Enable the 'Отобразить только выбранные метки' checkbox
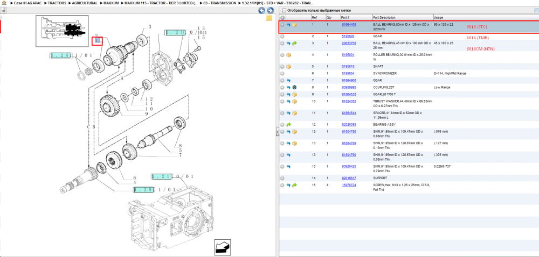Image resolution: width=539 pixels, height=257 pixels. (284, 11)
